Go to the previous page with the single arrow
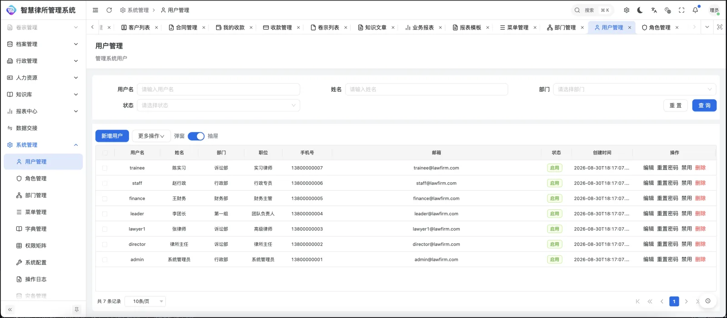This screenshot has height=318, width=727. point(662,301)
